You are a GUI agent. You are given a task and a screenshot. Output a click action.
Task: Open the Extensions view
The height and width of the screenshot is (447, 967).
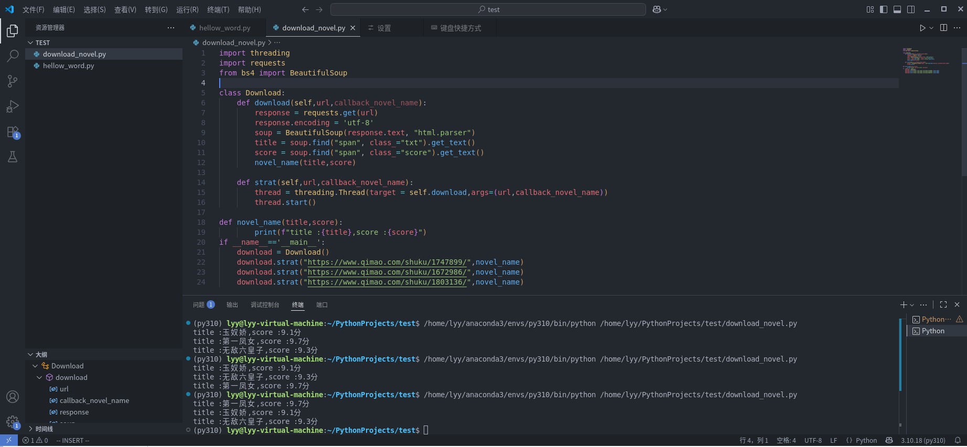click(x=13, y=132)
